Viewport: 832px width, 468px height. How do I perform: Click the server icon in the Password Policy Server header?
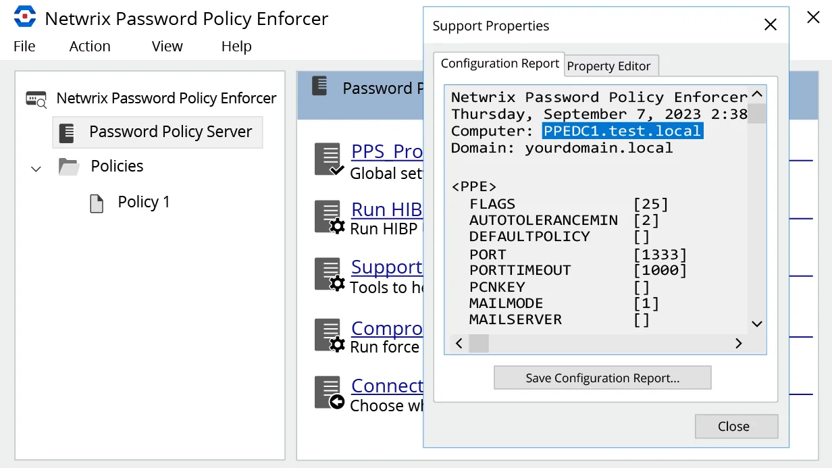pos(319,86)
